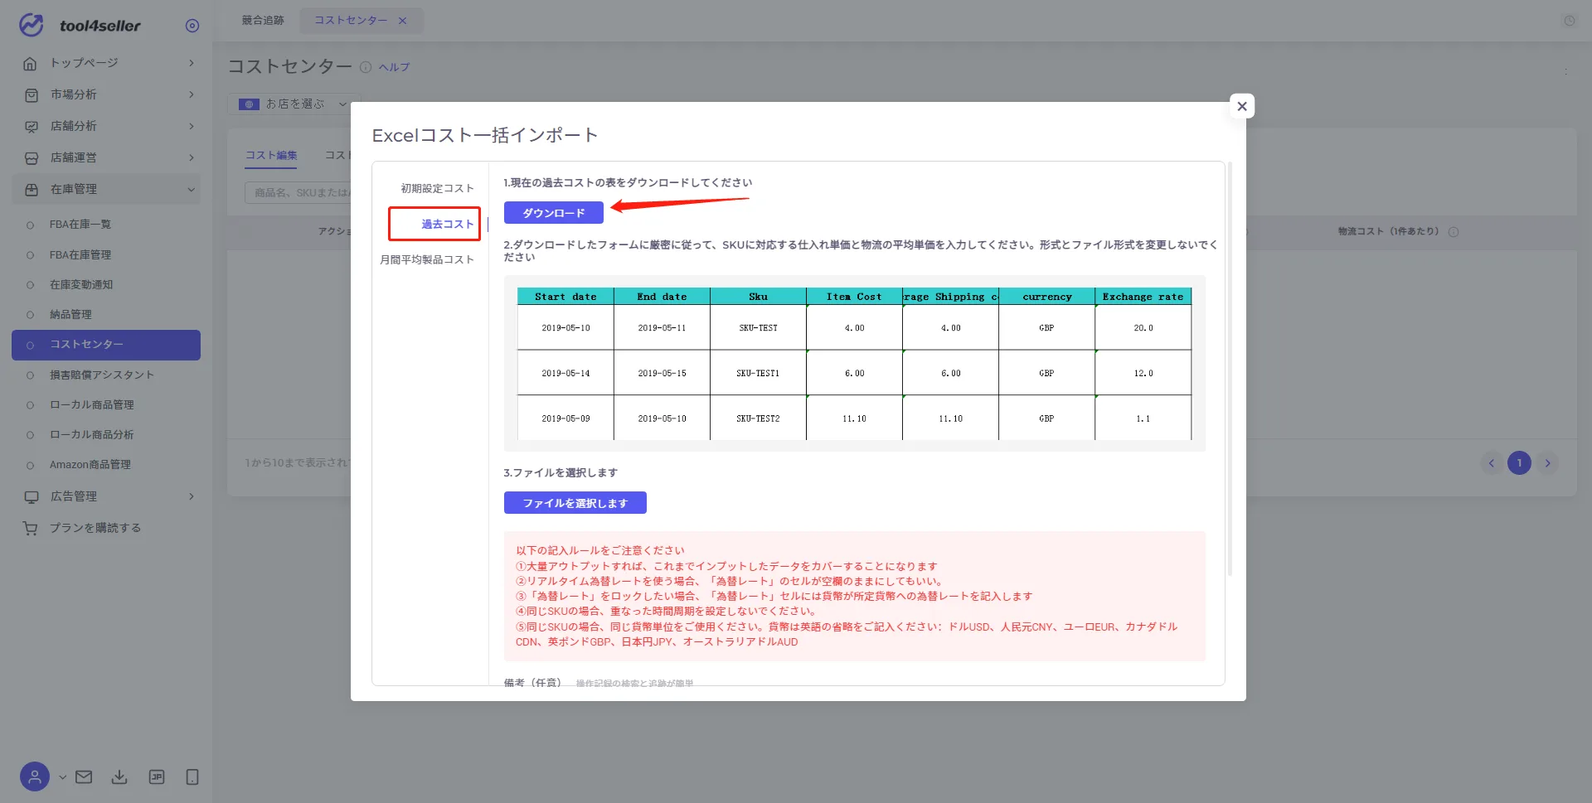Click the 在庫管理 box icon
Image resolution: width=1592 pixels, height=803 pixels.
pyautogui.click(x=31, y=189)
